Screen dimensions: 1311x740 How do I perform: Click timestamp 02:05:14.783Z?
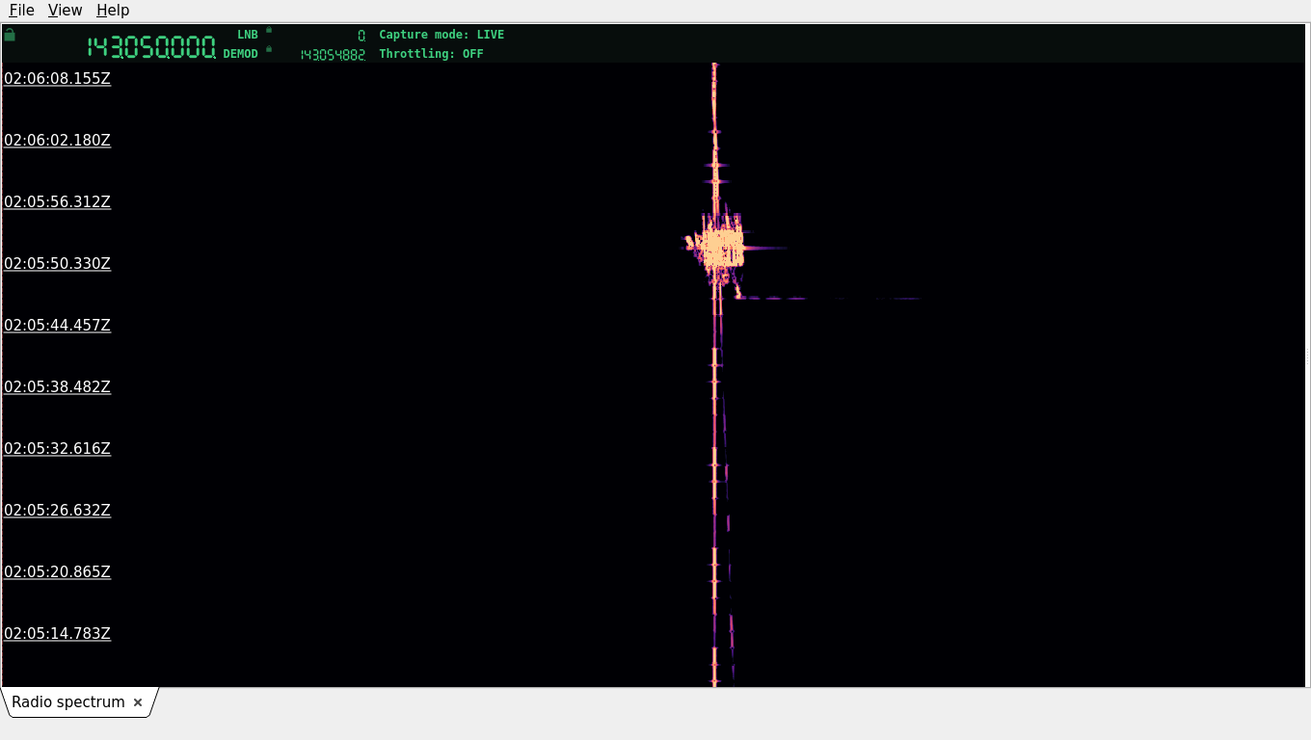(57, 634)
